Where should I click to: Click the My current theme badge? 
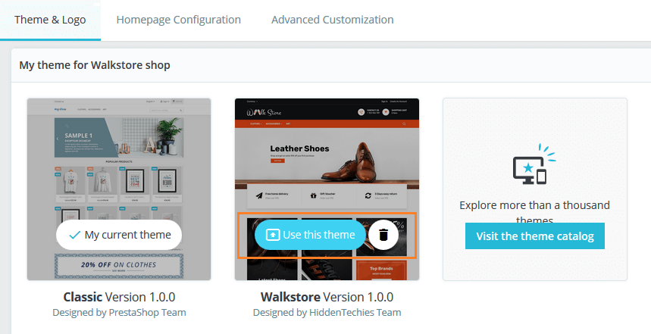119,235
